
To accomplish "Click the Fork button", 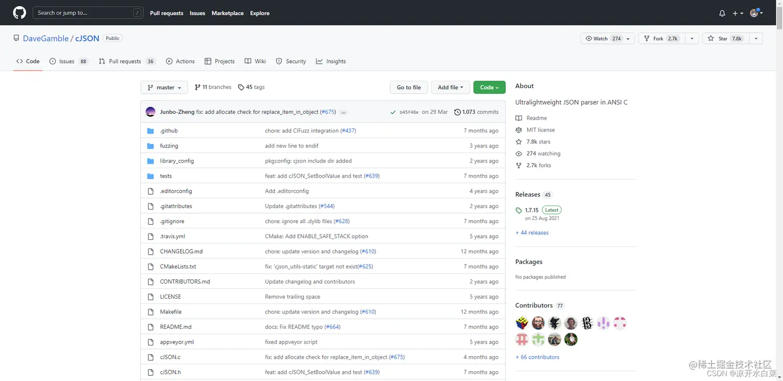I will 662,38.
